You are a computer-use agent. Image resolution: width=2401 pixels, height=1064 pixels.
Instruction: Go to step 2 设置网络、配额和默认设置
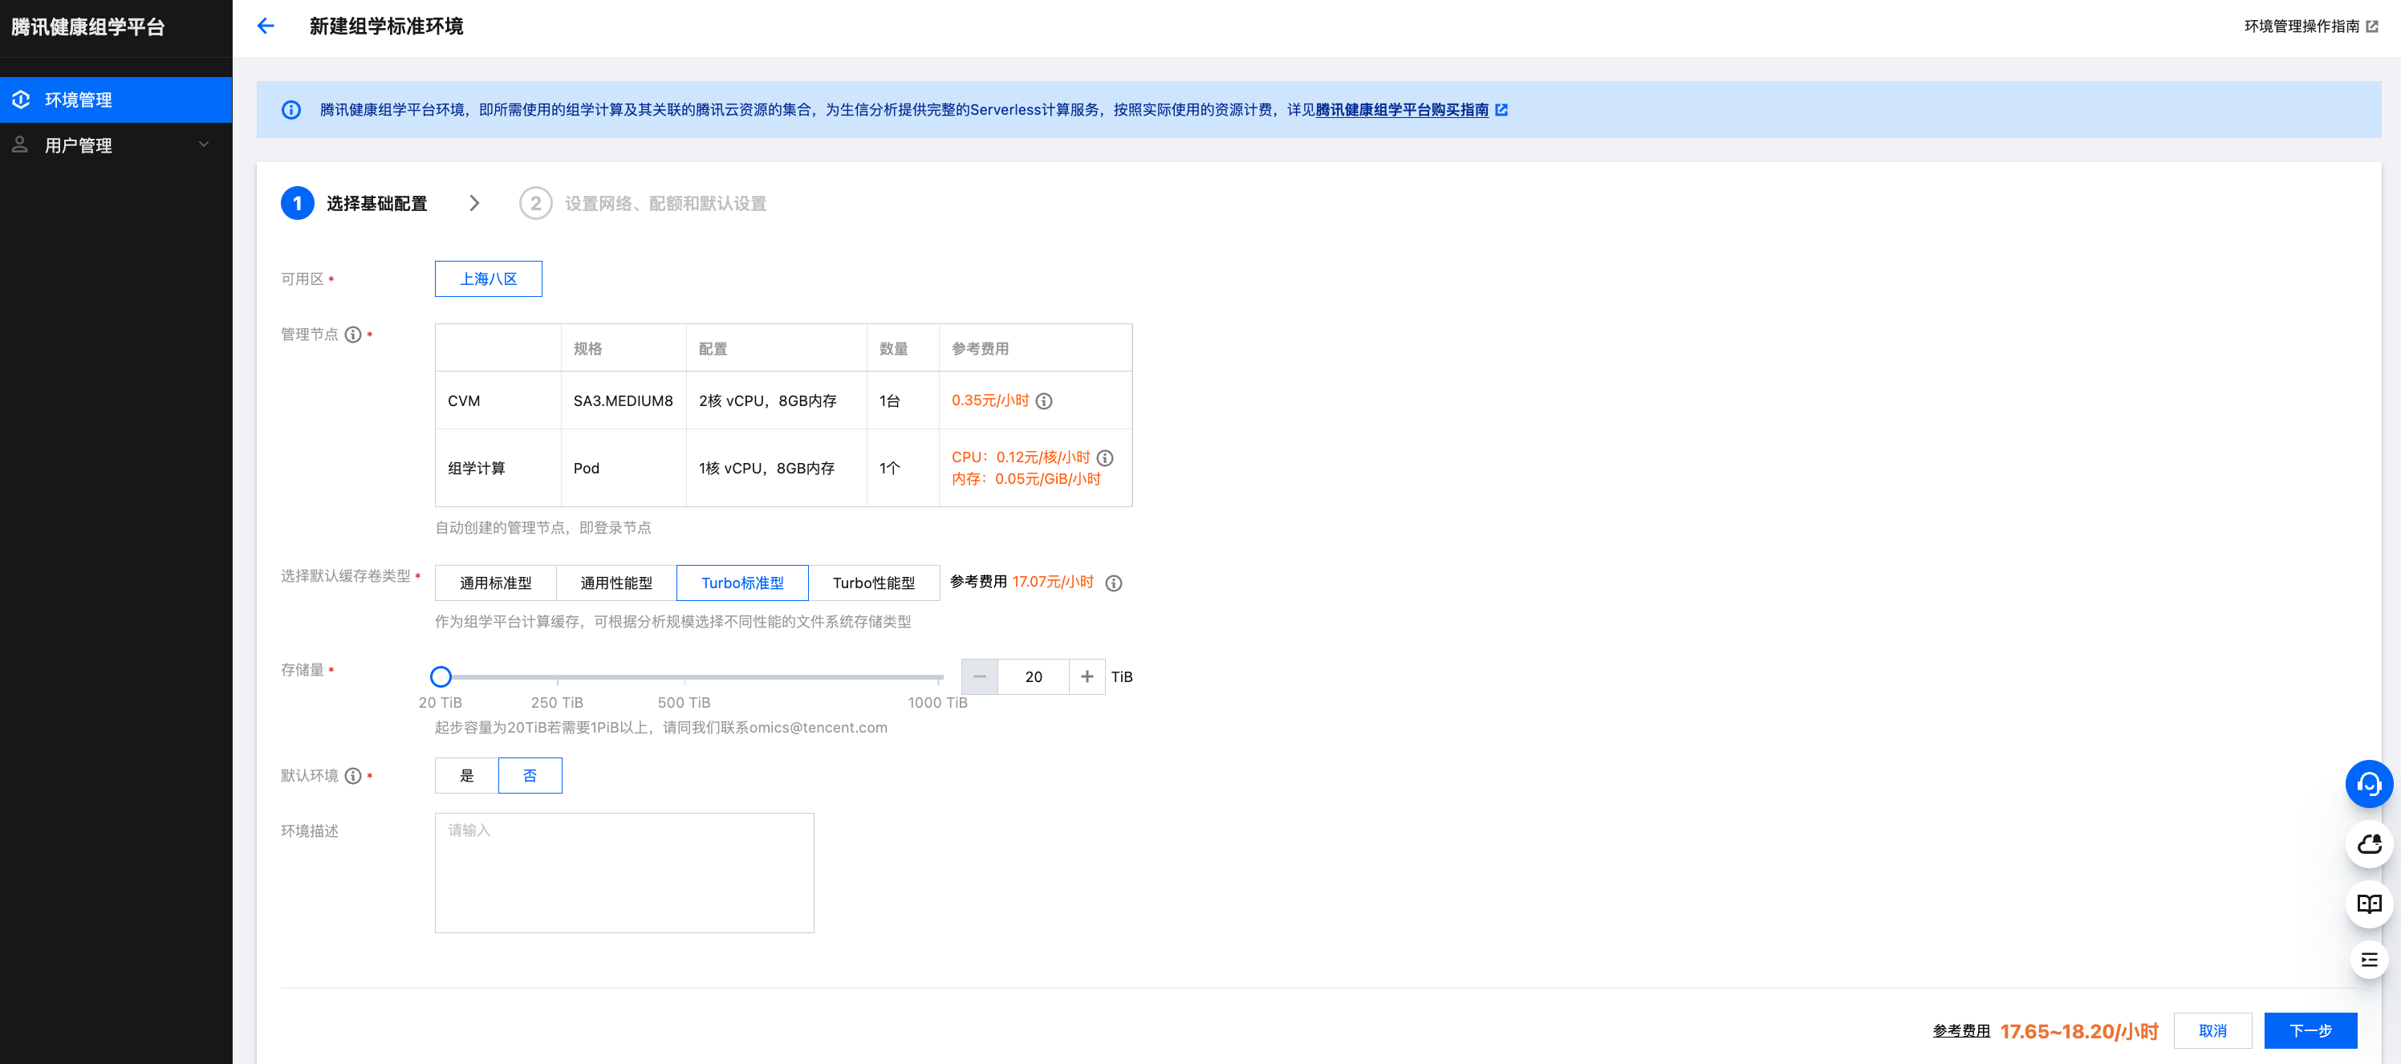[664, 203]
